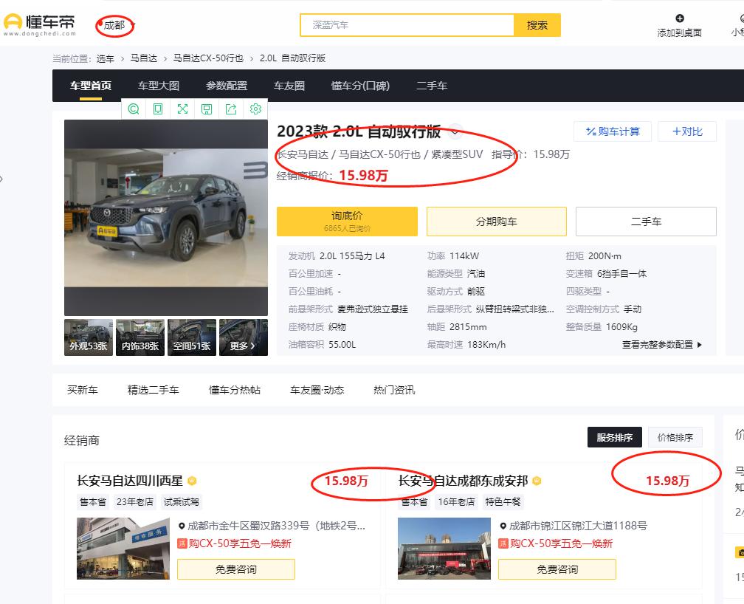View the 内饰38张 interior photo thumbnail

[x=139, y=337]
